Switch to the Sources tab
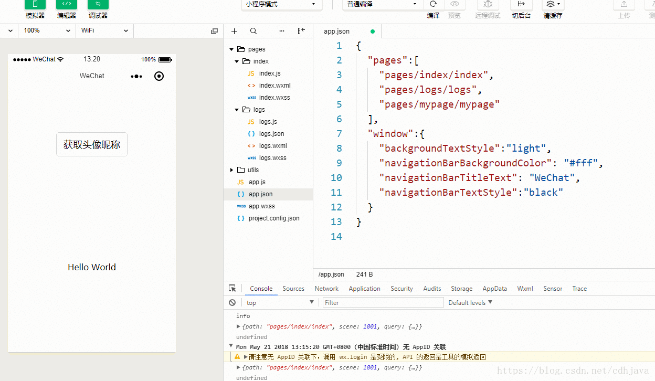This screenshot has height=381, width=655. [293, 289]
